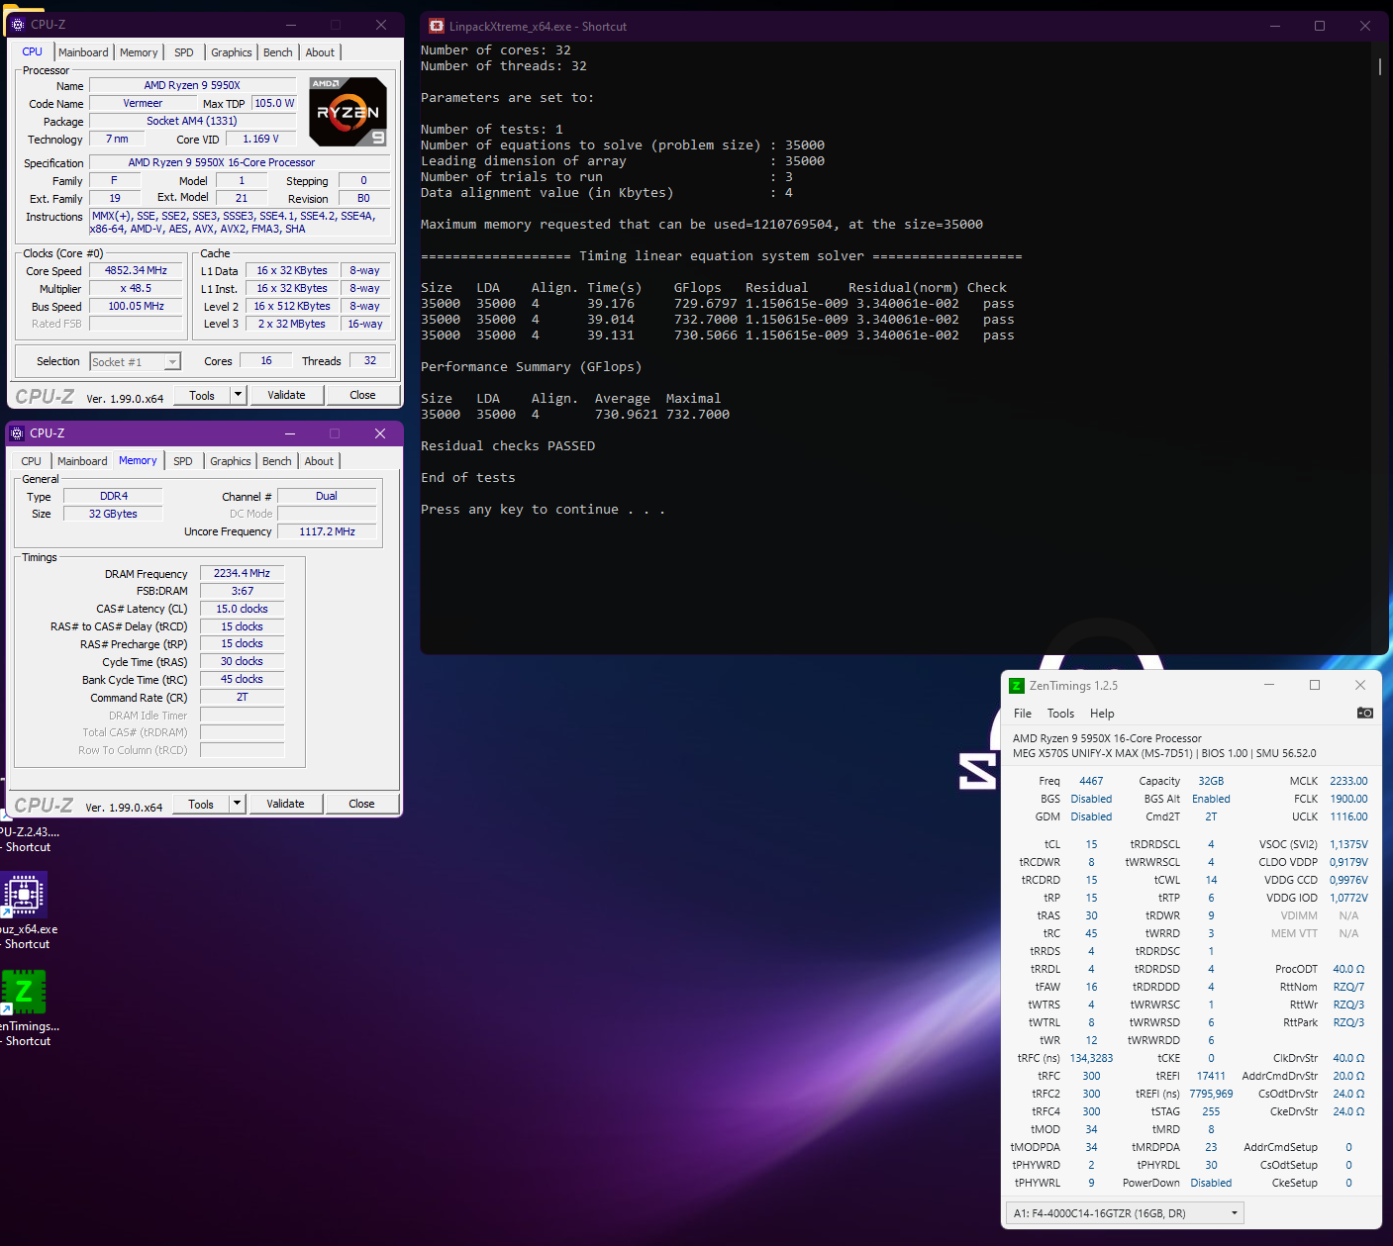Click CPU-Z icon in Memory window title bar
Image resolution: width=1393 pixels, height=1246 pixels.
point(17,433)
